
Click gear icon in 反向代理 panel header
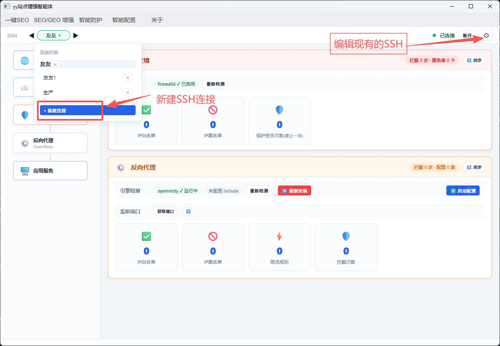pos(121,168)
